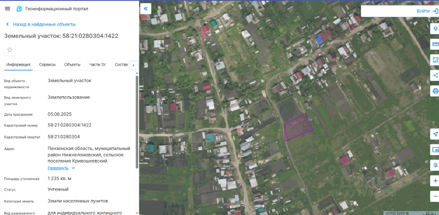439x215 pixels.
Task: Zoom out the map with minus
Action: 435,196
